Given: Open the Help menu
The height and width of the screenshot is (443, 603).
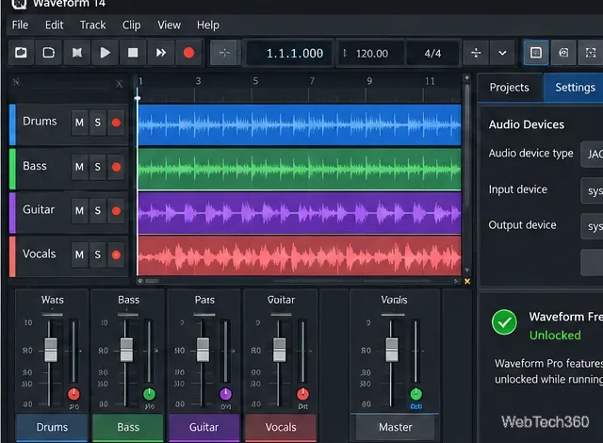Looking at the screenshot, I should (208, 25).
